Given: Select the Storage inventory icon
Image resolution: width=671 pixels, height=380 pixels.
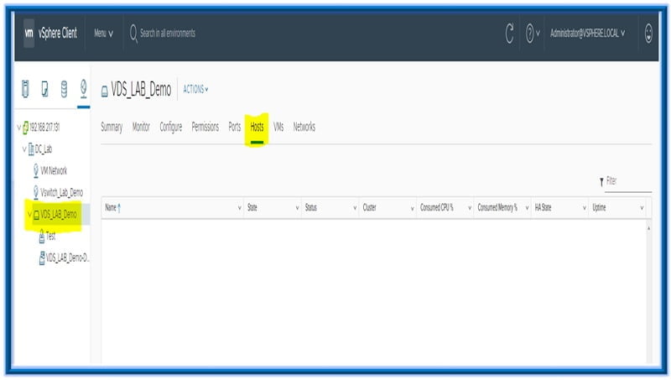Looking at the screenshot, I should click(x=64, y=89).
